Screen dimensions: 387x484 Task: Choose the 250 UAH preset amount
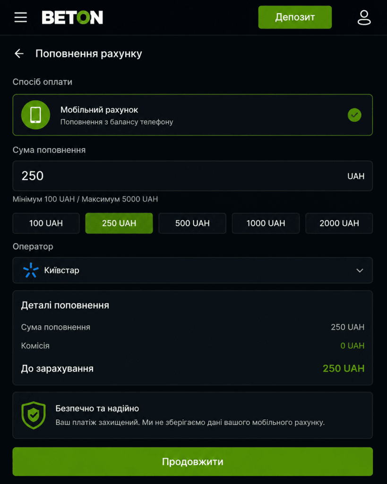tap(119, 223)
